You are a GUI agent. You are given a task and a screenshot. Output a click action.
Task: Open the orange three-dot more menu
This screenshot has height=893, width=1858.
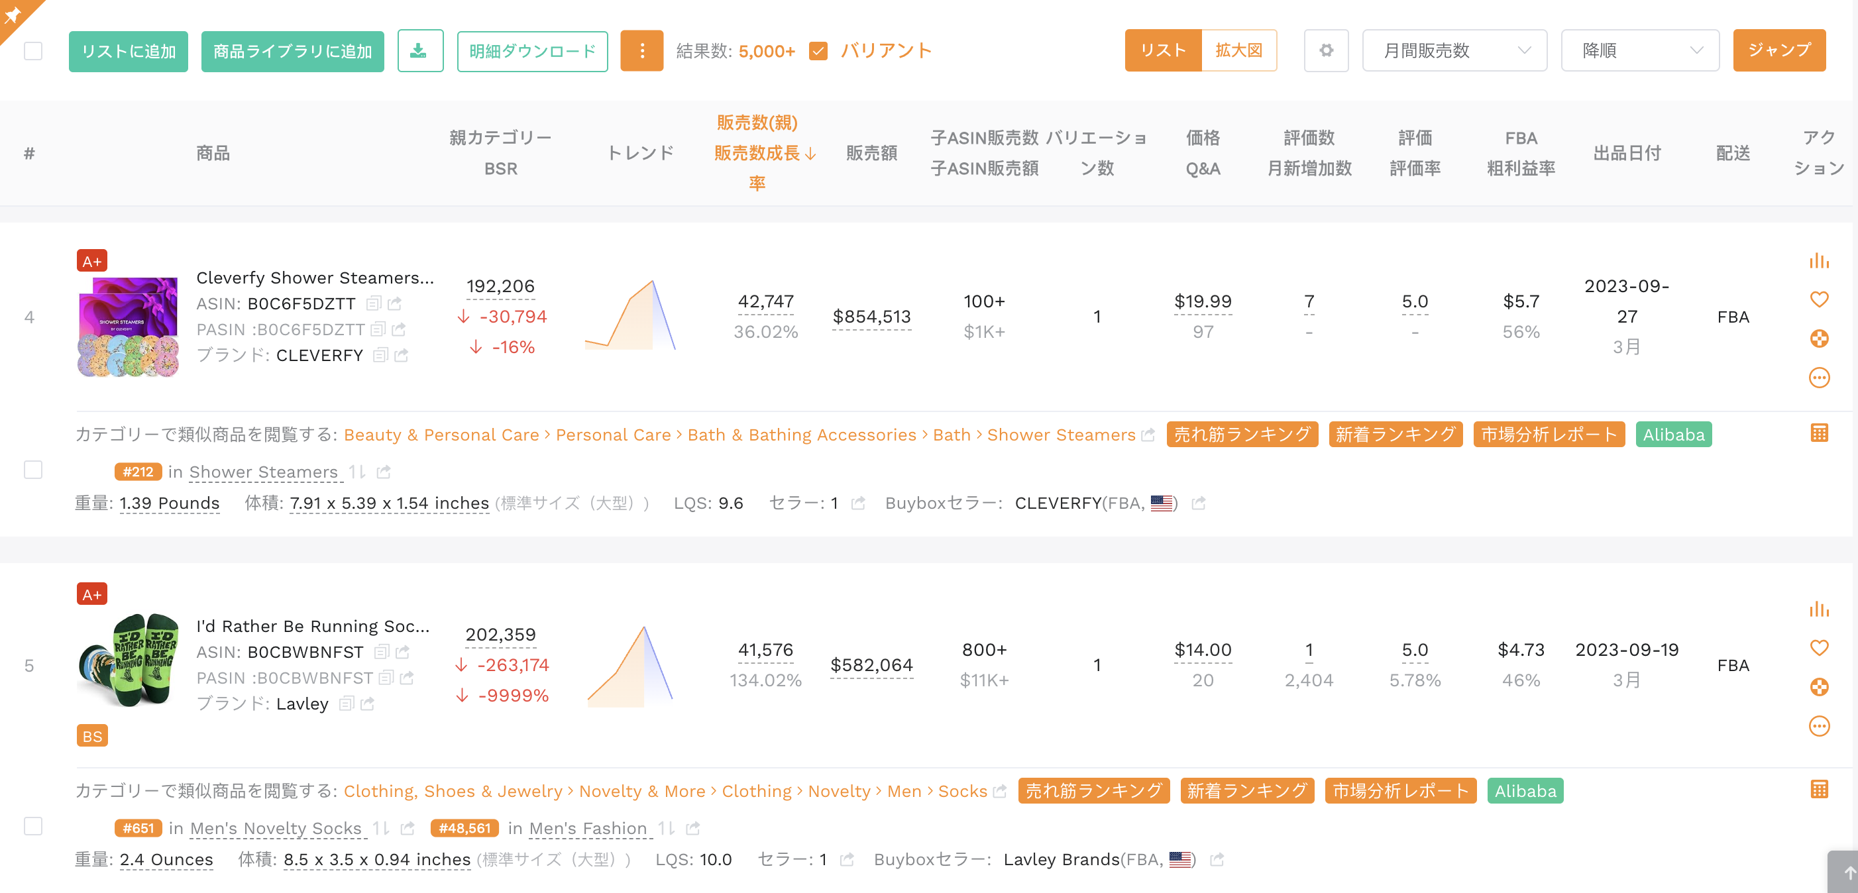[641, 50]
